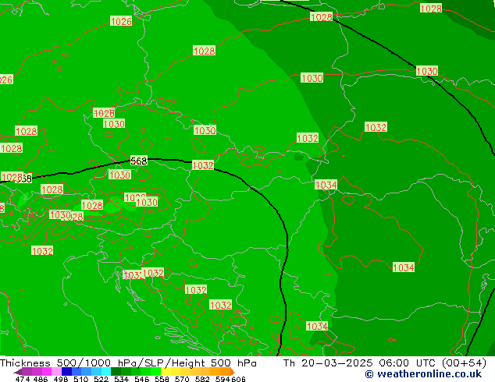This screenshot has height=382, width=495.
Task: Click the darkest green legend swatch above 534
Action: pyautogui.click(x=116, y=372)
